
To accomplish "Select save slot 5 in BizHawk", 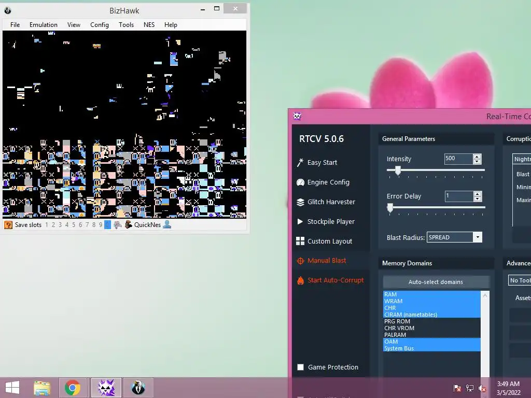I will point(74,225).
